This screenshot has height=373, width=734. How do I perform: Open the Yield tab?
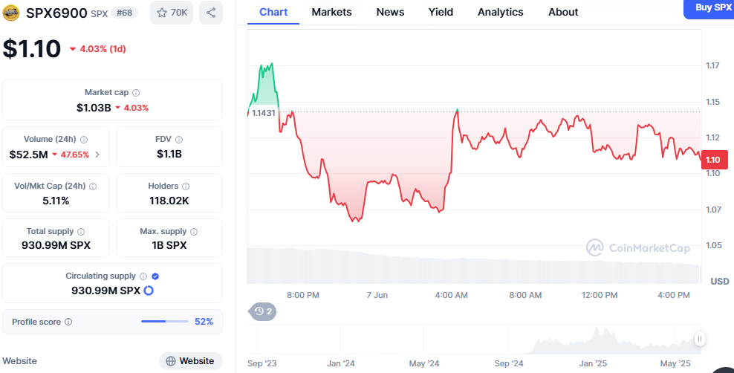tap(441, 12)
